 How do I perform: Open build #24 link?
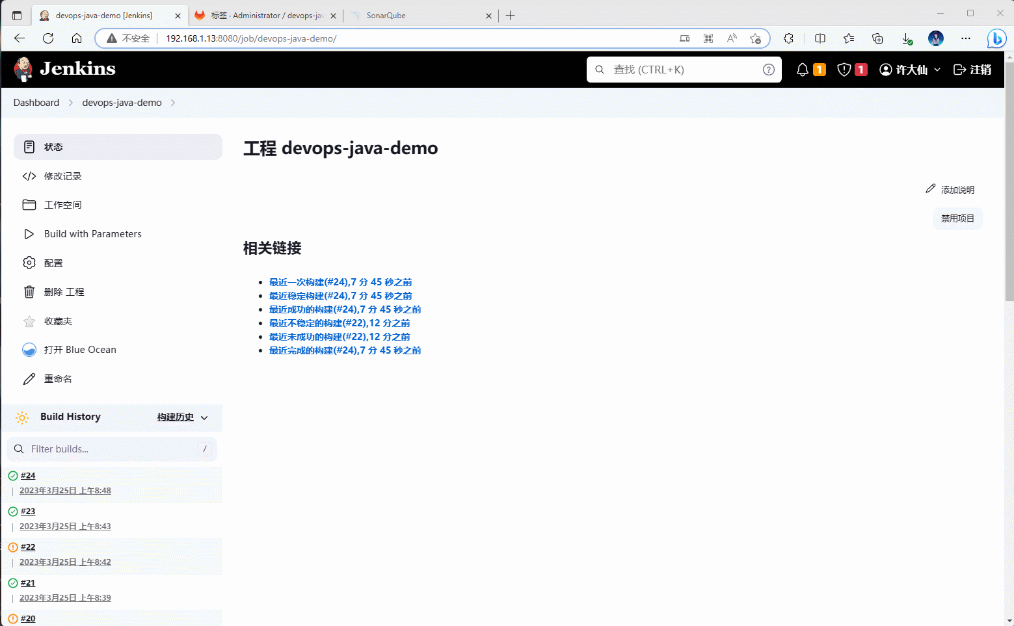pyautogui.click(x=28, y=476)
